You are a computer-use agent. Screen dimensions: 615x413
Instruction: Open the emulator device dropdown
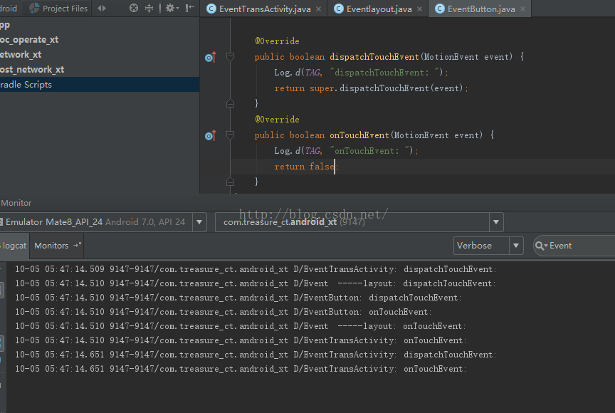click(x=200, y=222)
